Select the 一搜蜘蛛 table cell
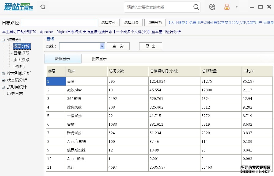The height and width of the screenshot is (176, 274). [x=87, y=116]
